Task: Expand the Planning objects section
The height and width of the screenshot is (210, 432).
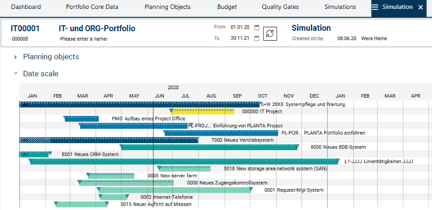Action: coord(15,57)
